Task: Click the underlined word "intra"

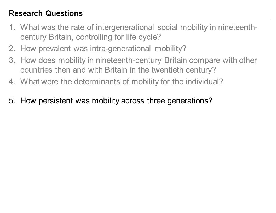Action: coord(98,49)
